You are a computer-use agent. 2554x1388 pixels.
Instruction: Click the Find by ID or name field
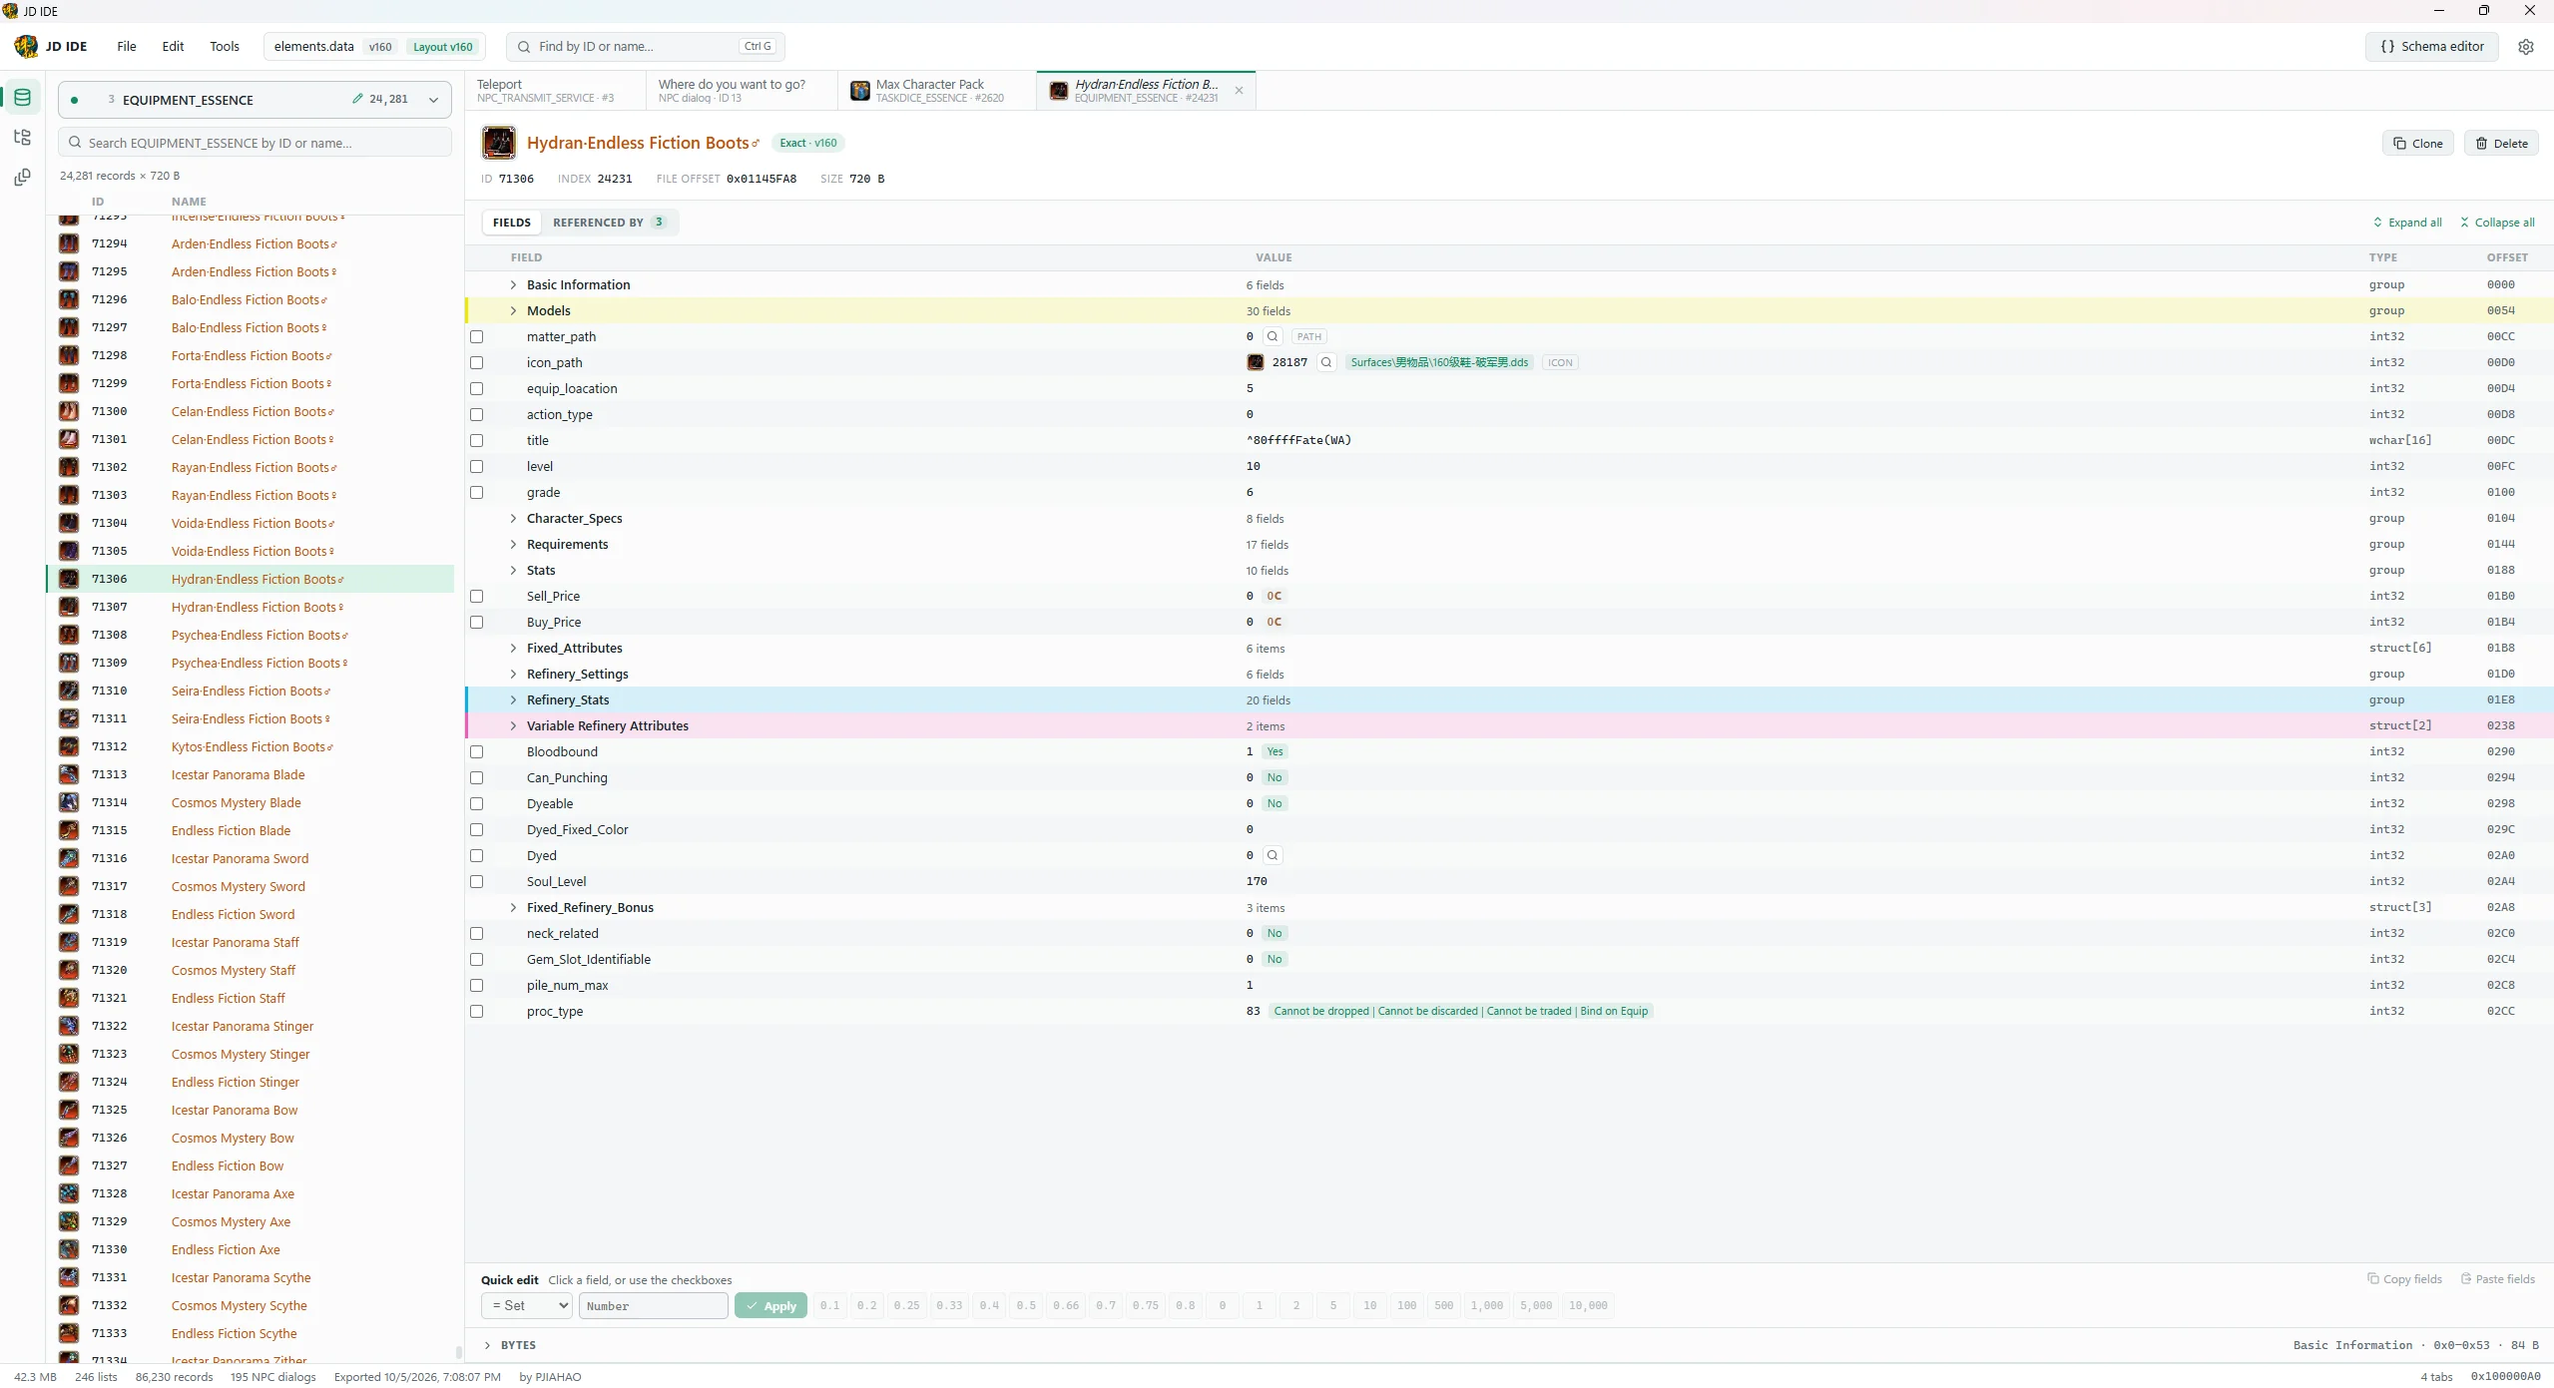click(646, 47)
